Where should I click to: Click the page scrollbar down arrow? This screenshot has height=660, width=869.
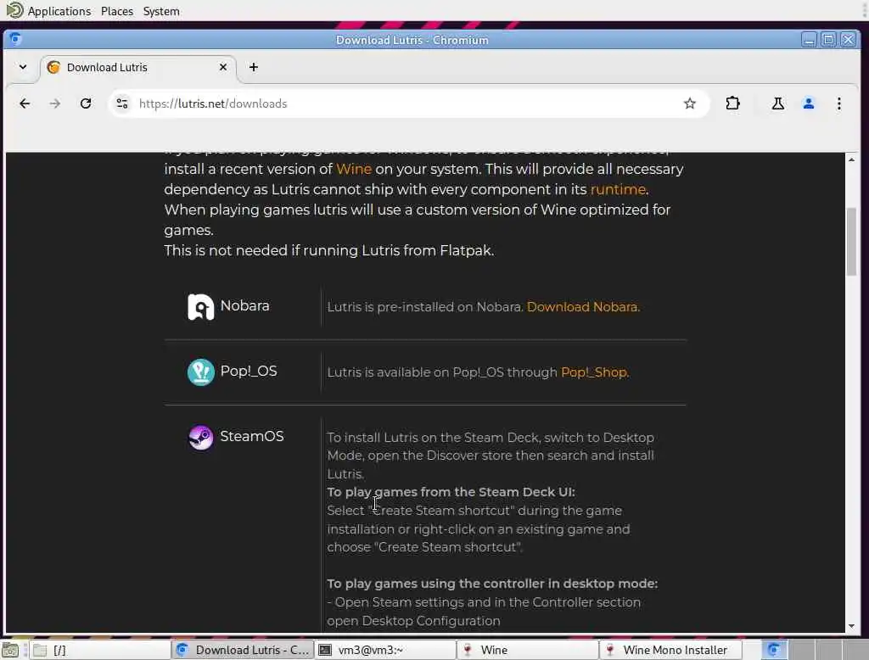(851, 626)
